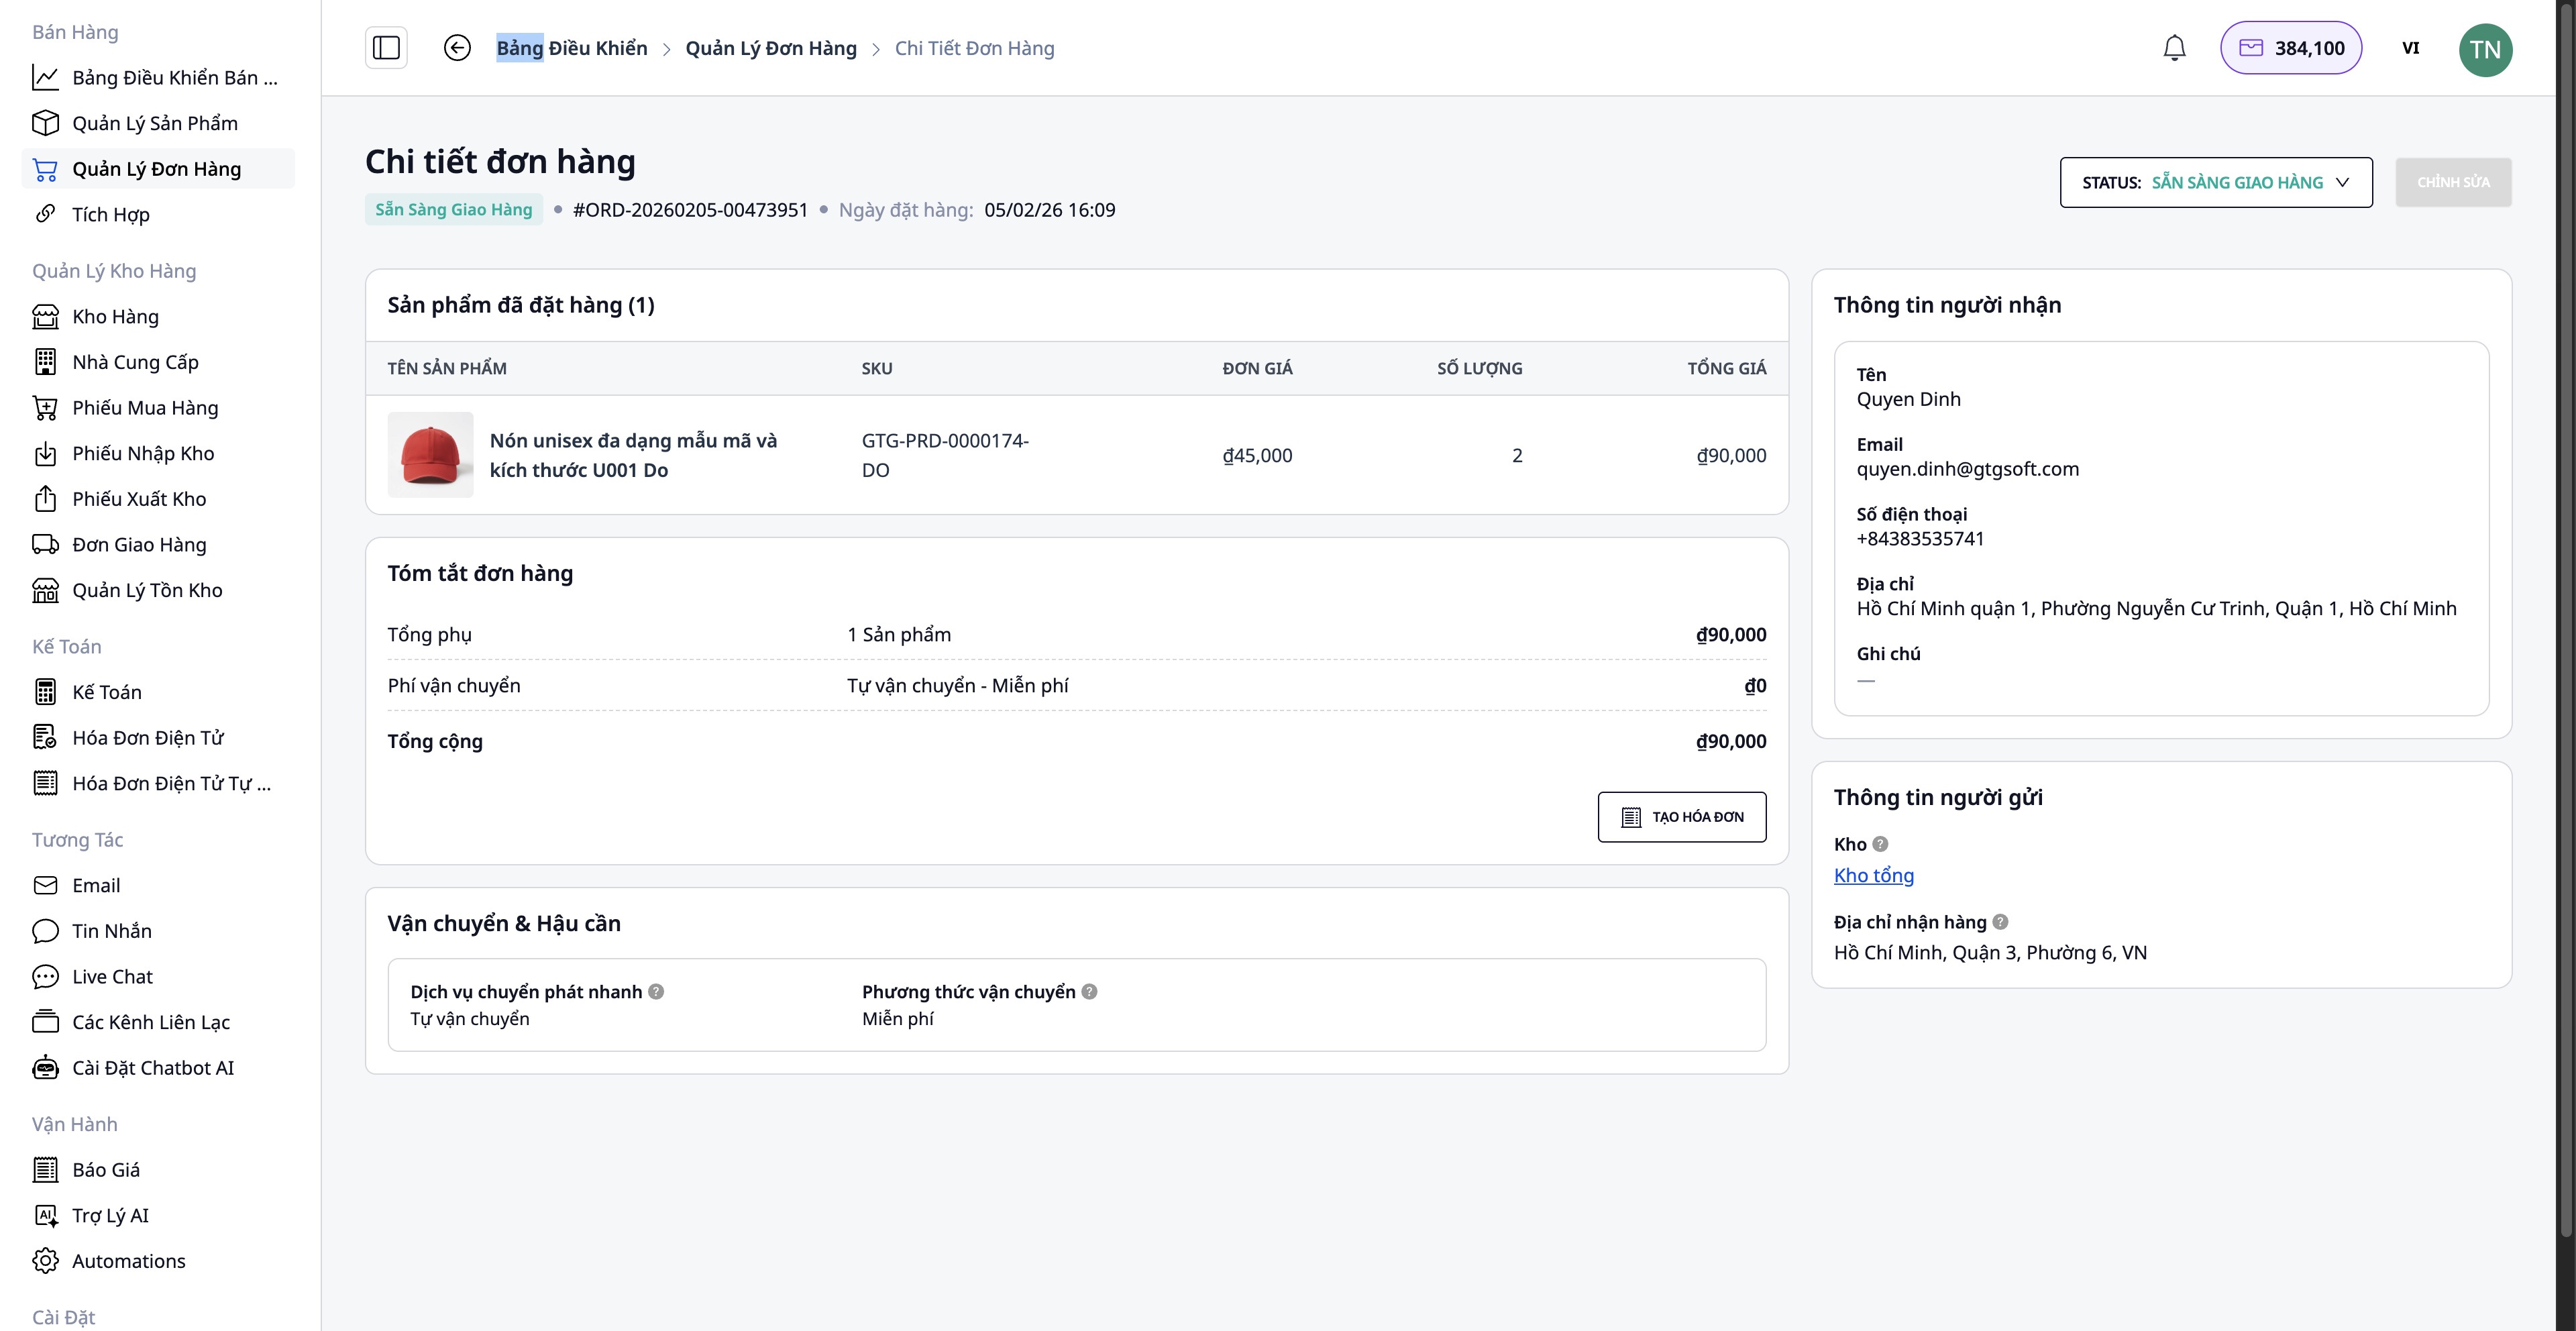Select Live Chat in the sidebar
Viewport: 2576px width, 1331px height.
pos(112,976)
